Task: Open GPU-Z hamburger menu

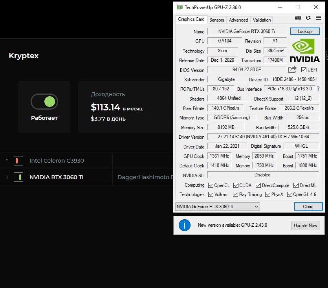Action: click(x=319, y=18)
